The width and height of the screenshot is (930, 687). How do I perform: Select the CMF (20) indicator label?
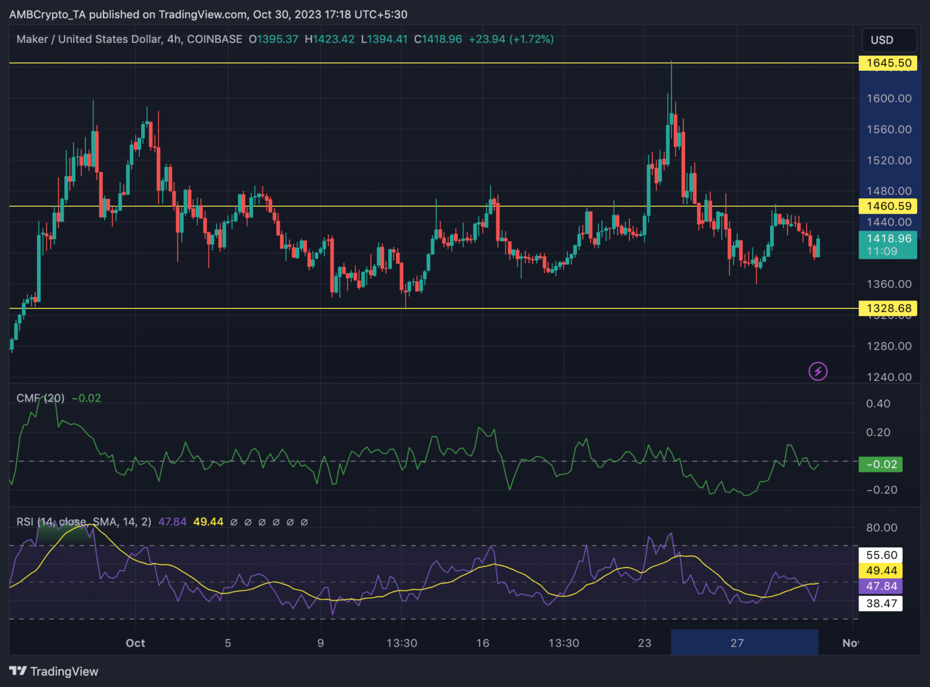40,398
